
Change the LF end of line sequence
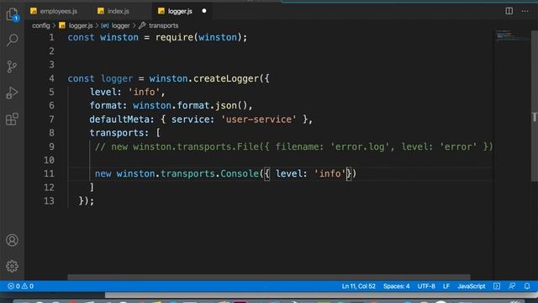pyautogui.click(x=446, y=286)
